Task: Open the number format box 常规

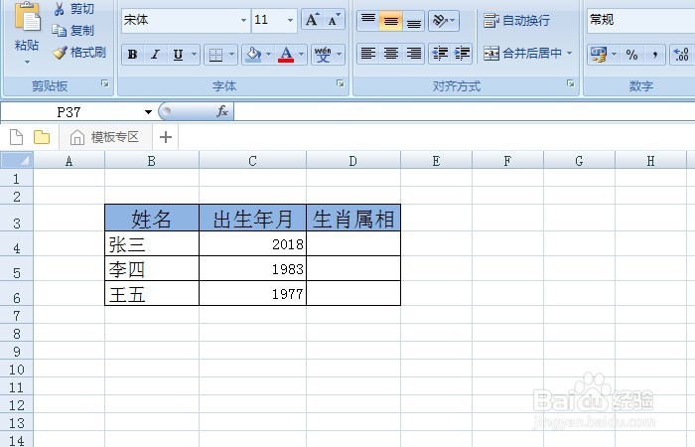Action: click(640, 21)
